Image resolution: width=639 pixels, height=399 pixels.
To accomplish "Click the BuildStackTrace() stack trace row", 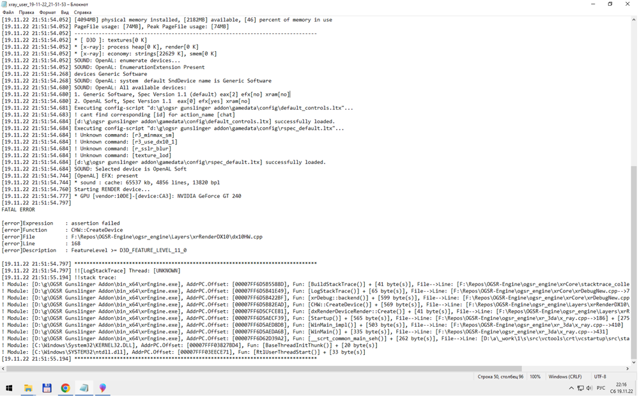I will (x=316, y=284).
